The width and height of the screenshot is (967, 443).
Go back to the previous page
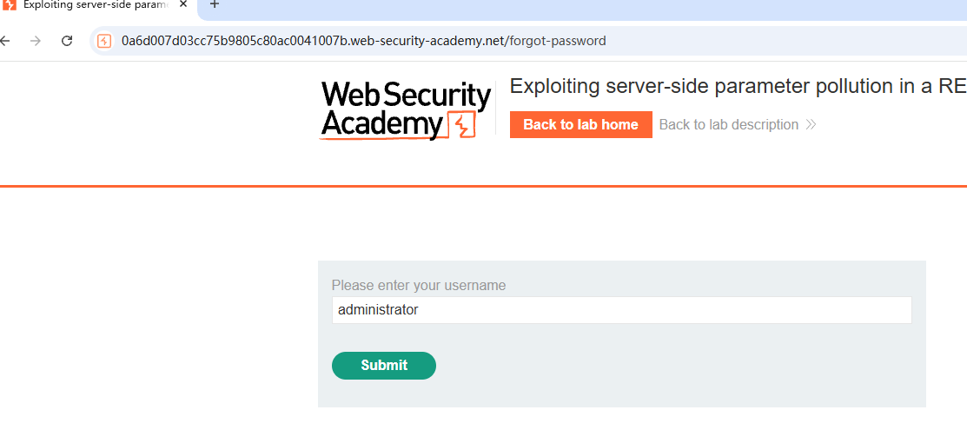(x=5, y=42)
